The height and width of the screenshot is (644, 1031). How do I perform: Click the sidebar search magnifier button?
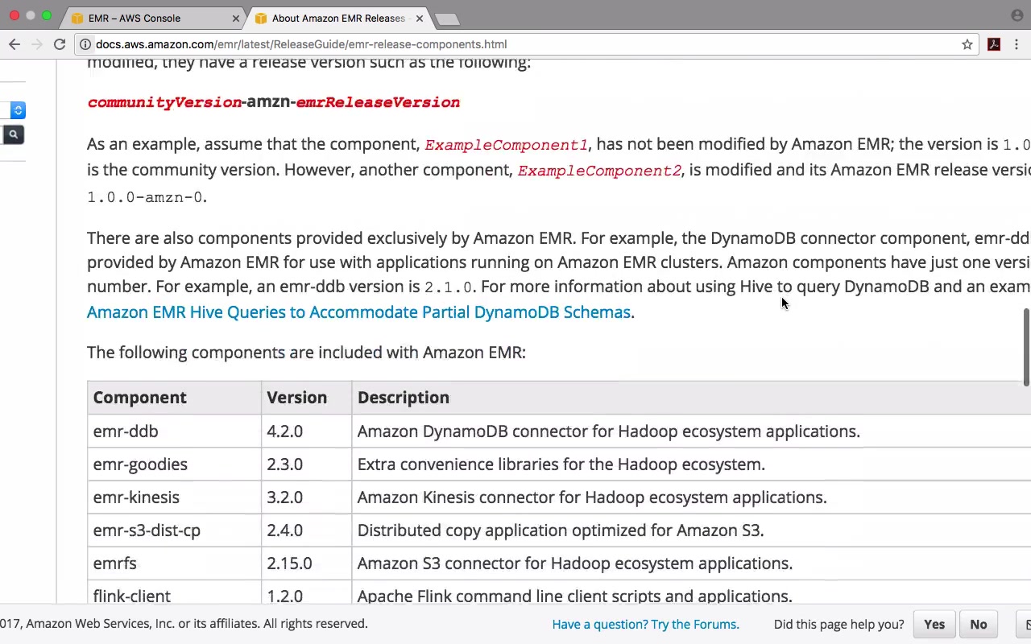click(x=14, y=134)
